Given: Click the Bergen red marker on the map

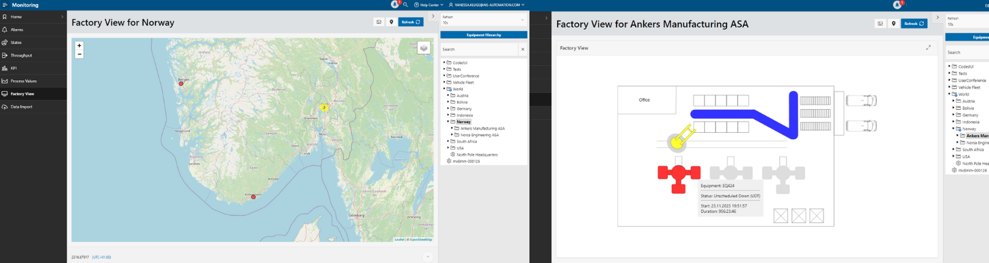Looking at the screenshot, I should pos(181,84).
